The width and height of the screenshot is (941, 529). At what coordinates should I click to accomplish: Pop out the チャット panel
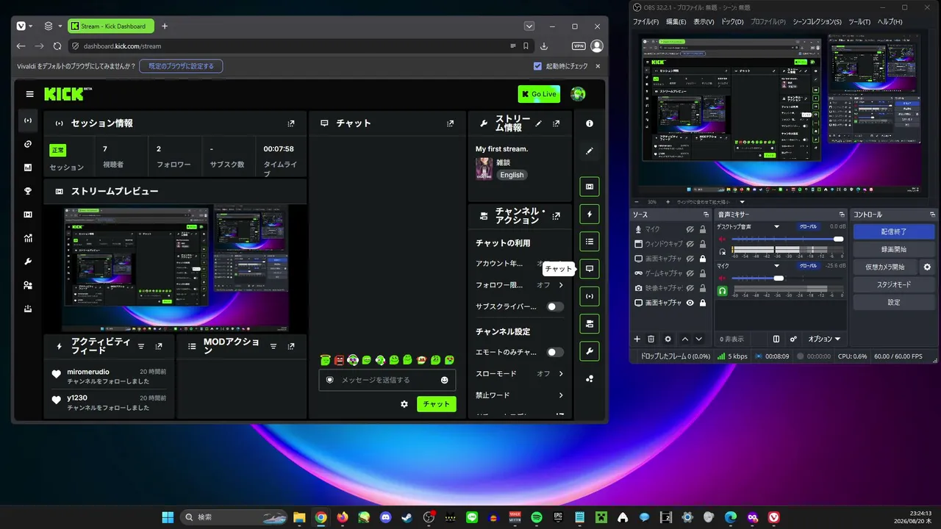450,123
